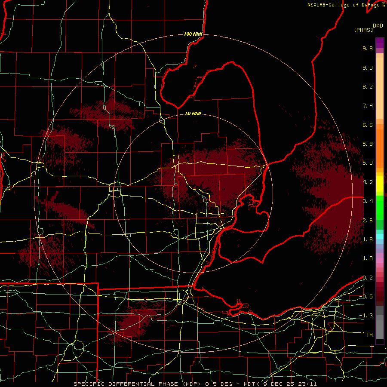Click the 4.2 scale value

pos(368,182)
